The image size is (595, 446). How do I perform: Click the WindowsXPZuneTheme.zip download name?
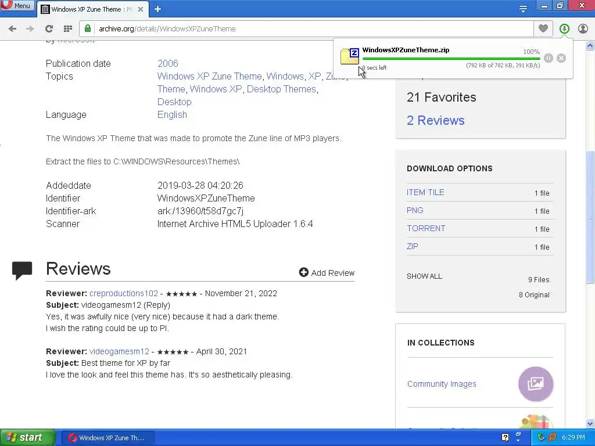pos(406,50)
